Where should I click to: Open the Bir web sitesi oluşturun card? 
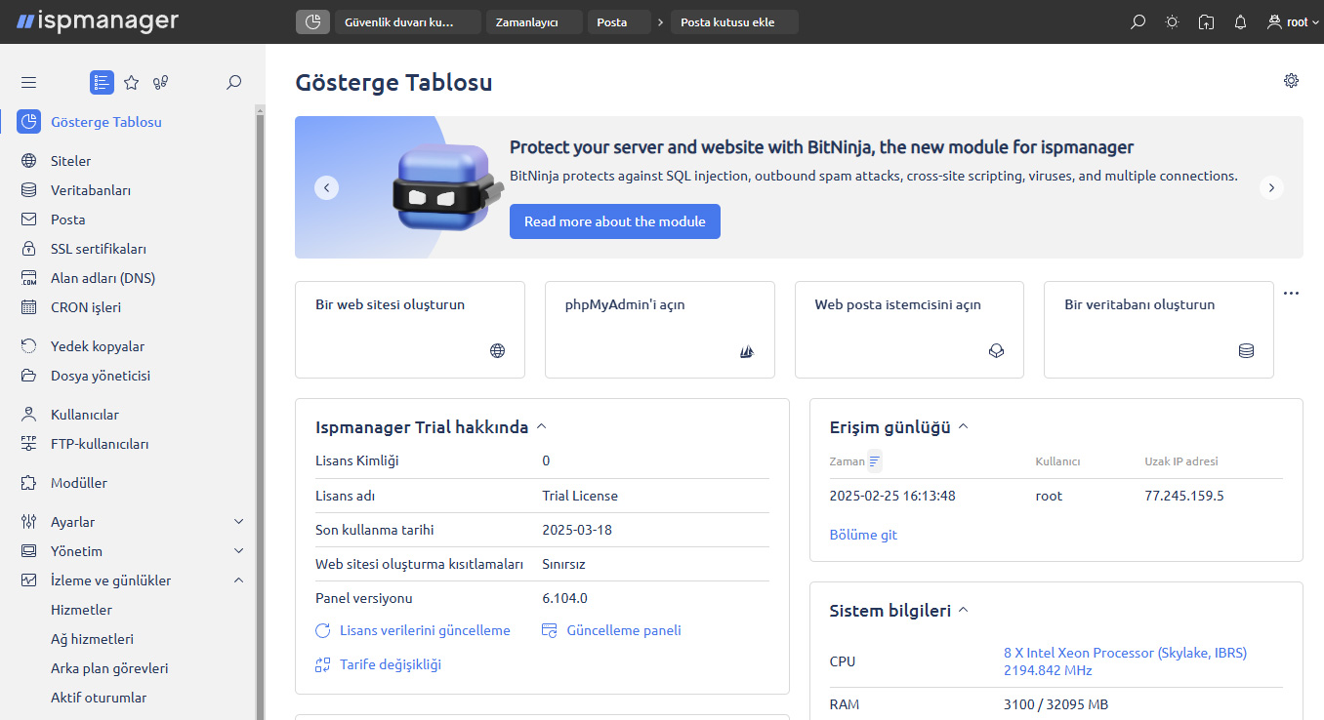(409, 329)
